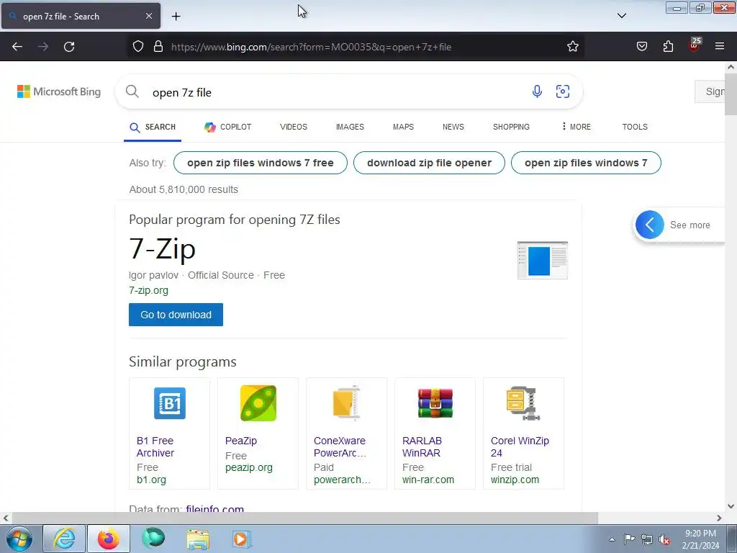Open the taskbar clock showing 9:20 PM
The image size is (737, 553).
(700, 539)
